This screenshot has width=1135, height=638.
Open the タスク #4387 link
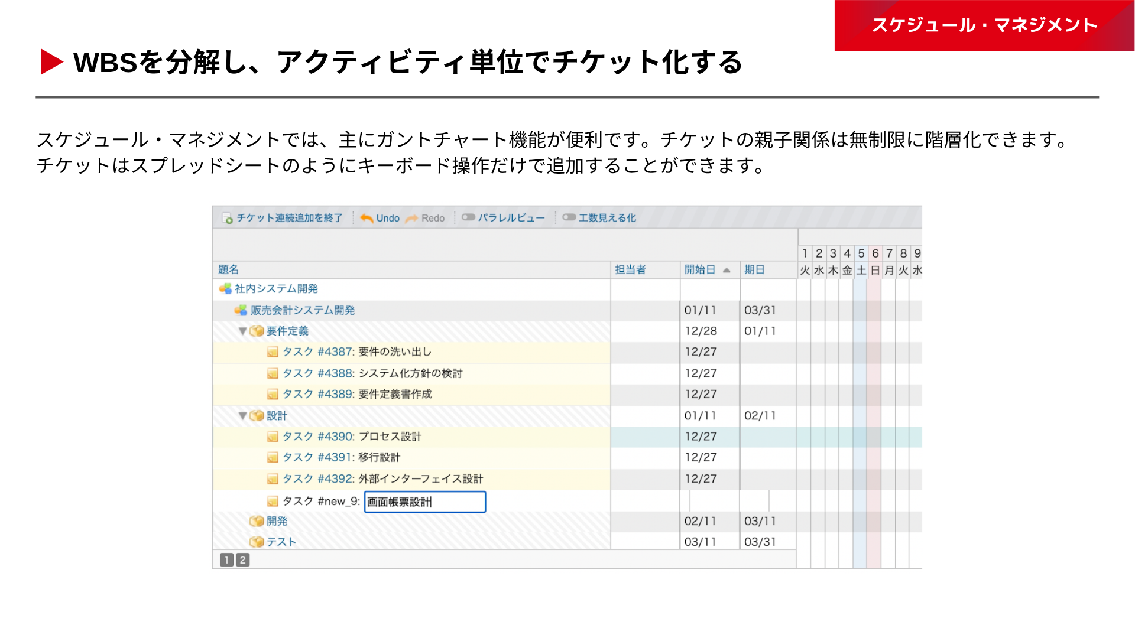pos(318,352)
